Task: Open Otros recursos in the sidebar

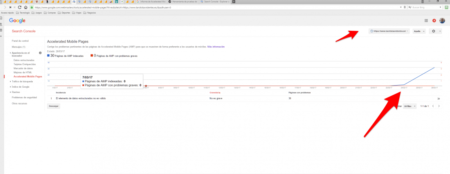Action: pos(20,103)
